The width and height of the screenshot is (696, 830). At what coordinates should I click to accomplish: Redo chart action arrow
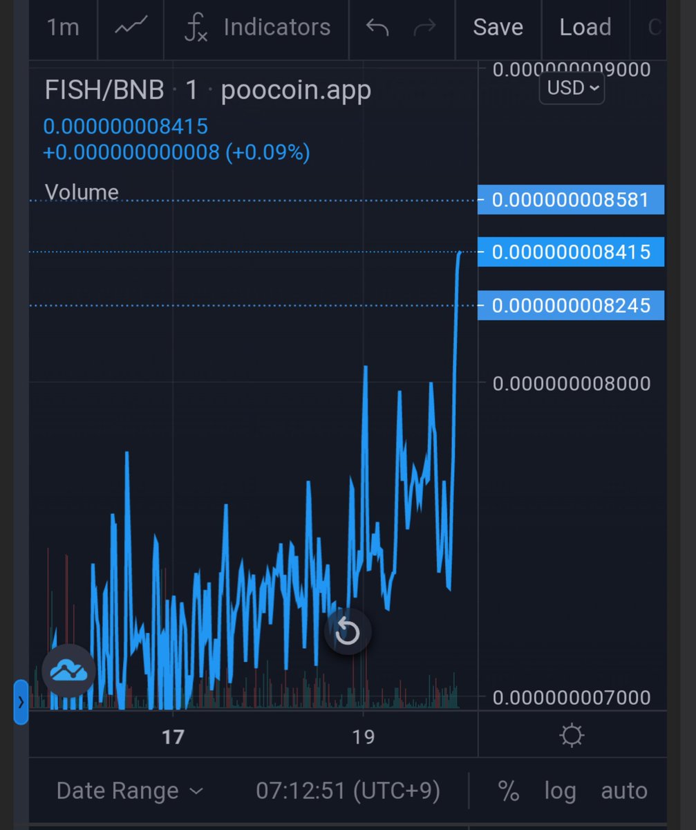tap(424, 28)
